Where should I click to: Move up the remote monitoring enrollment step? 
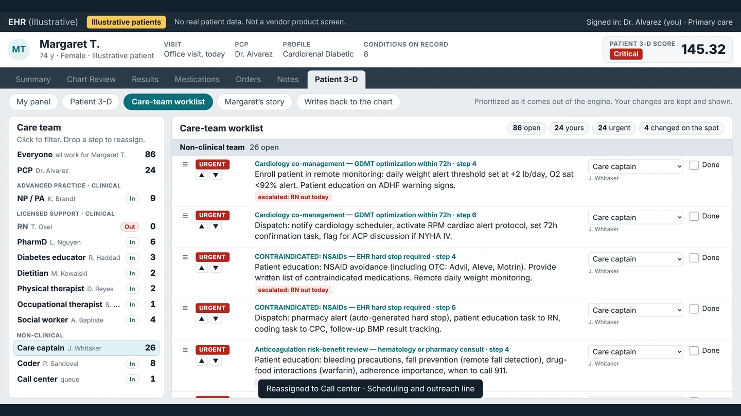point(202,175)
